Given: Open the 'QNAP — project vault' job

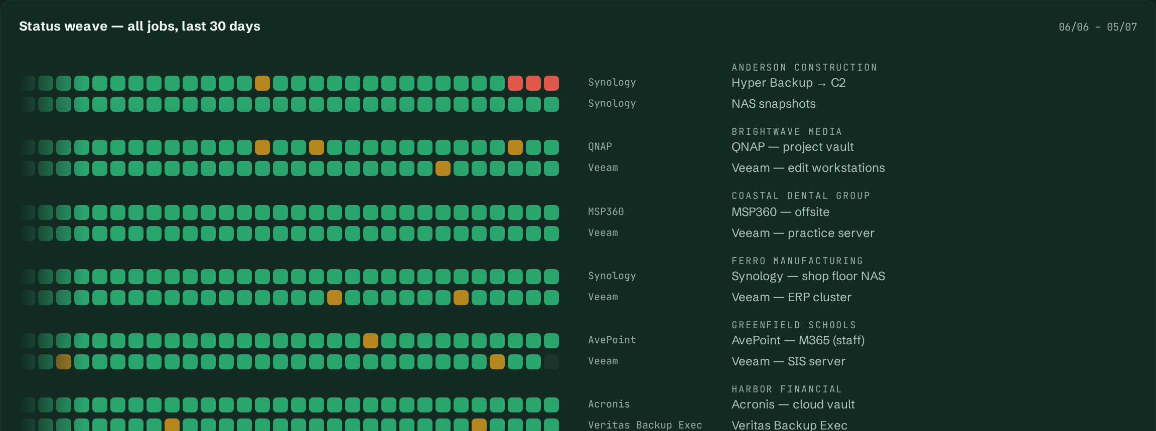Looking at the screenshot, I should [x=793, y=147].
